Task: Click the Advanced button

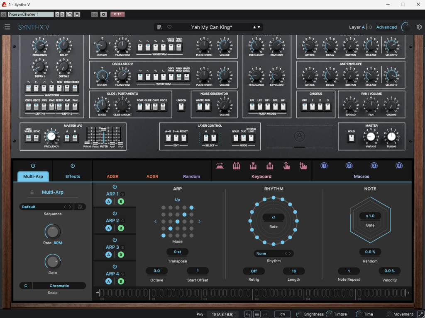Action: (386, 27)
